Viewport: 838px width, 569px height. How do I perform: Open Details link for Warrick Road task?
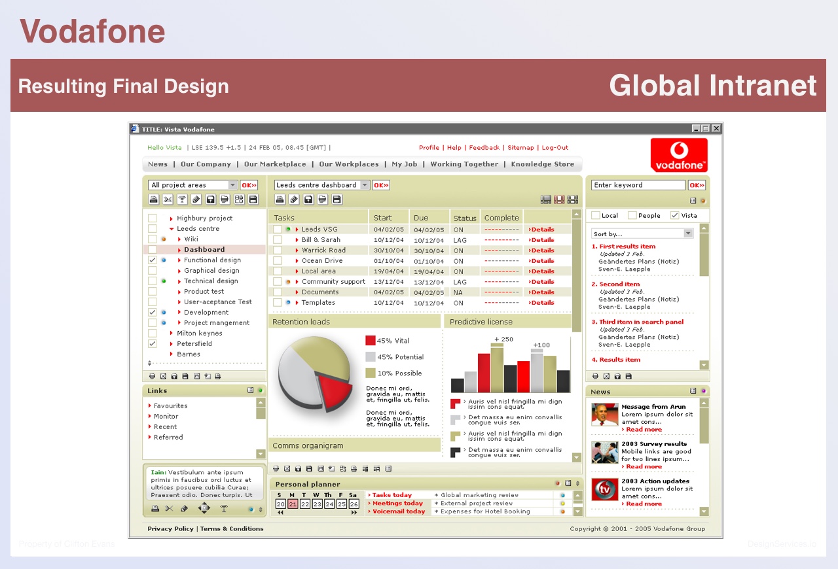pos(542,250)
